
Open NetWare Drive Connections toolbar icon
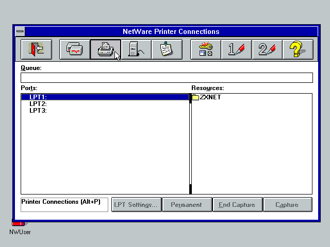point(75,49)
